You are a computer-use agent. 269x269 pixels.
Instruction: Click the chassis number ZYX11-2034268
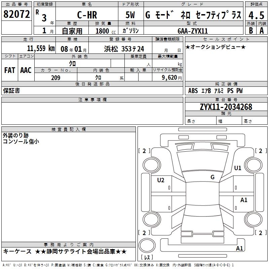tap(226, 107)
